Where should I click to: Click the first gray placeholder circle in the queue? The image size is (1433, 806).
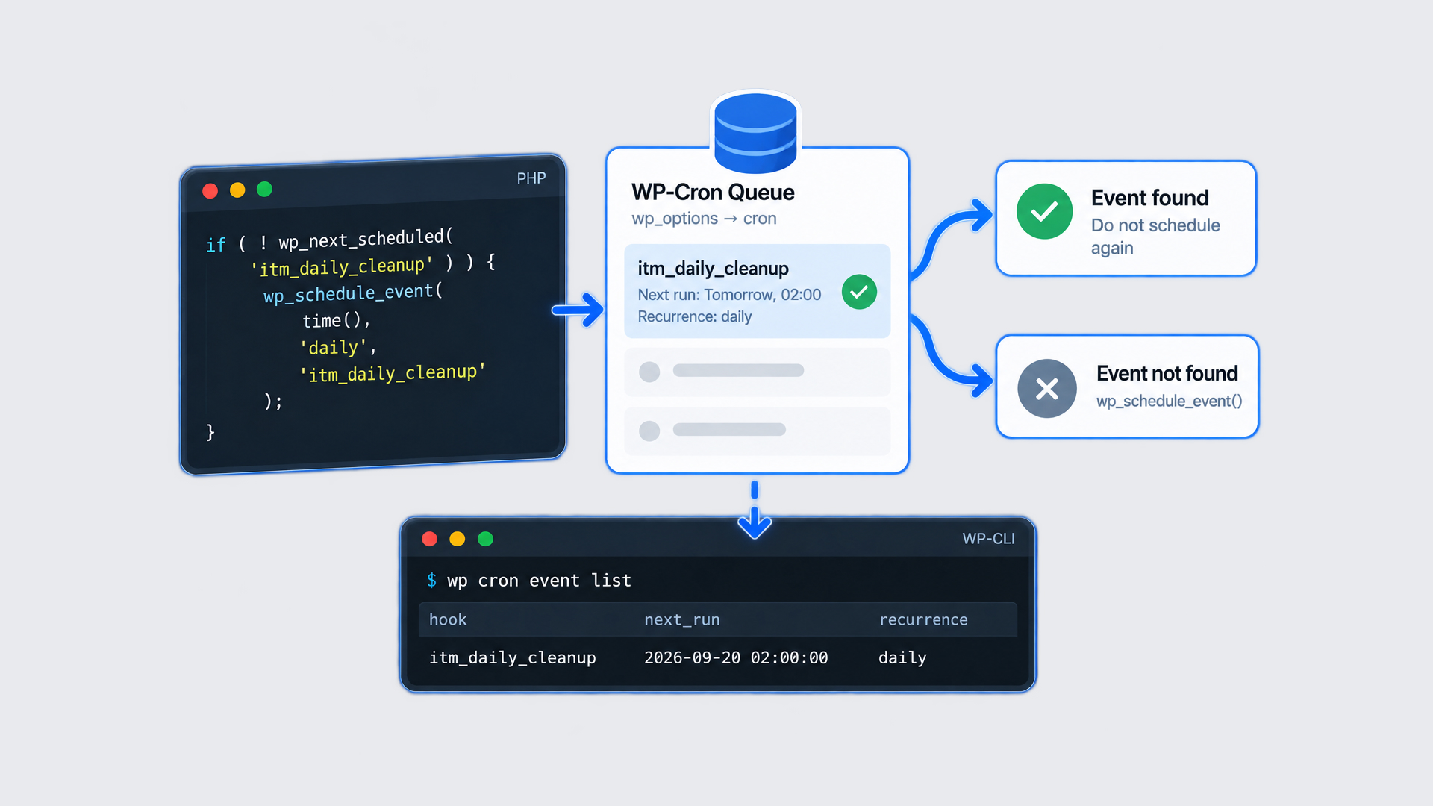(x=649, y=372)
